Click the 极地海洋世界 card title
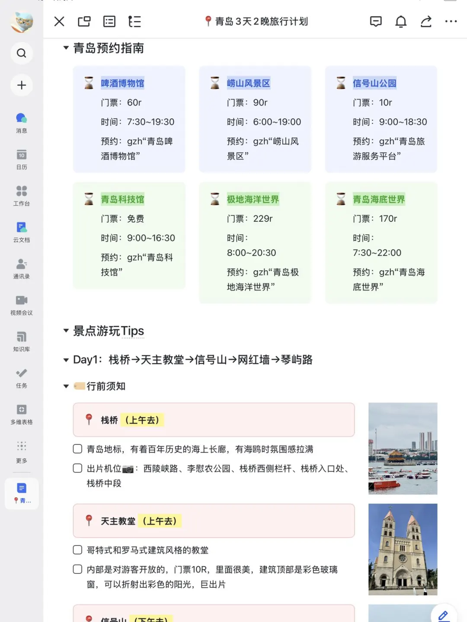 [x=253, y=199]
